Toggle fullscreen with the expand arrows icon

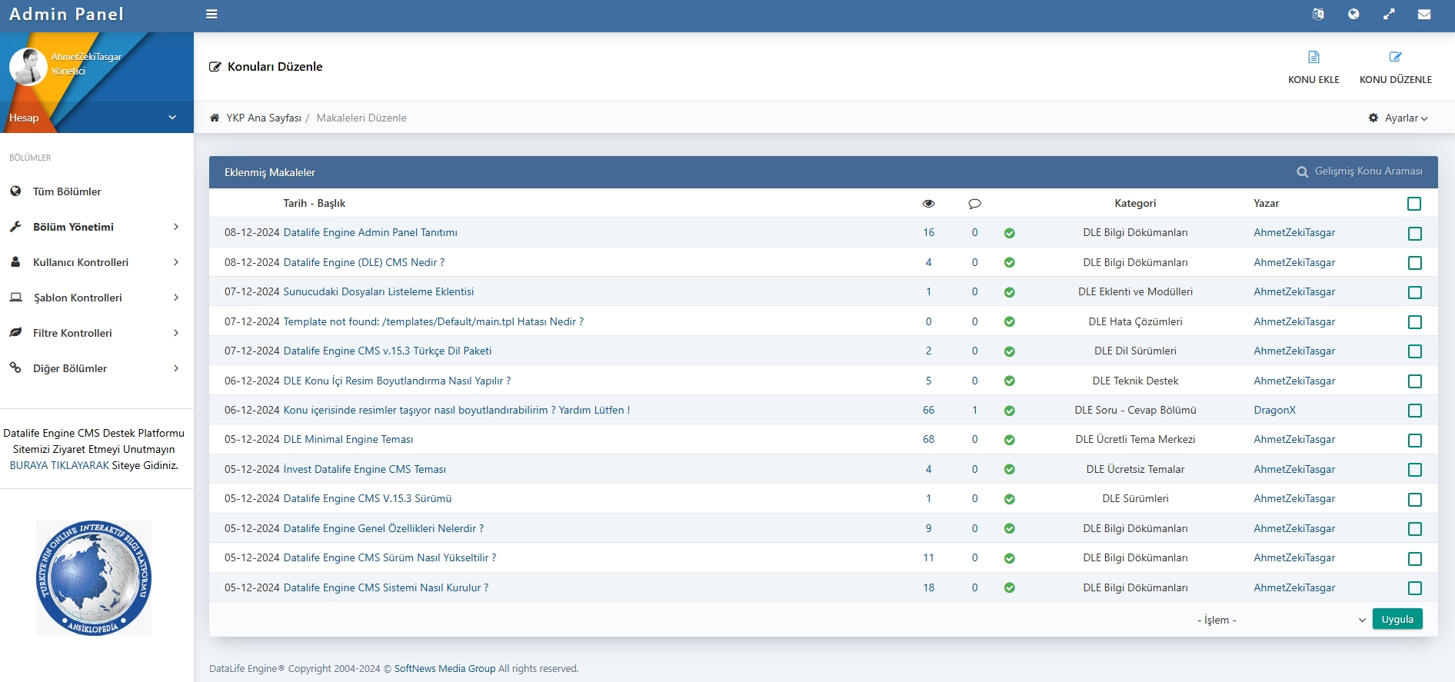(1389, 14)
